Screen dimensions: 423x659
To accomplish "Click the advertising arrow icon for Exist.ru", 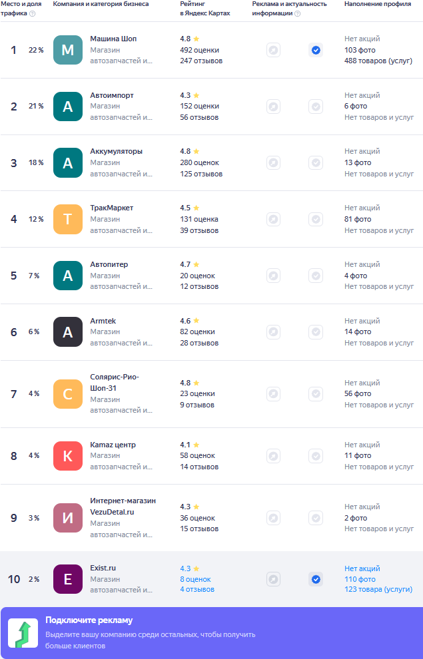I will click(x=273, y=579).
